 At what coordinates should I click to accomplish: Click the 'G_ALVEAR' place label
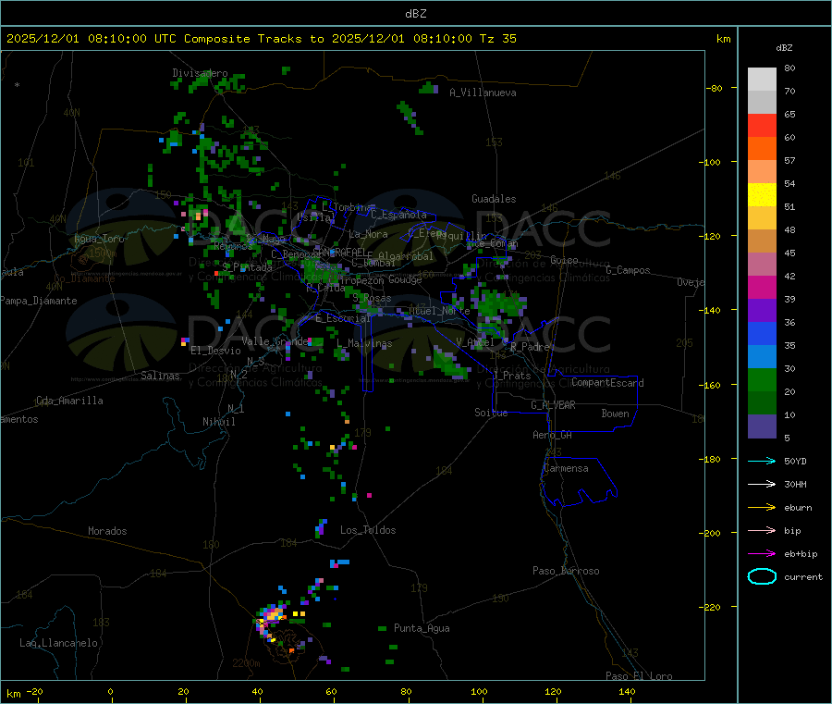553,405
